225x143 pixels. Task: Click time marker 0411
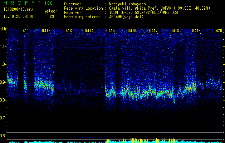pos(25,30)
